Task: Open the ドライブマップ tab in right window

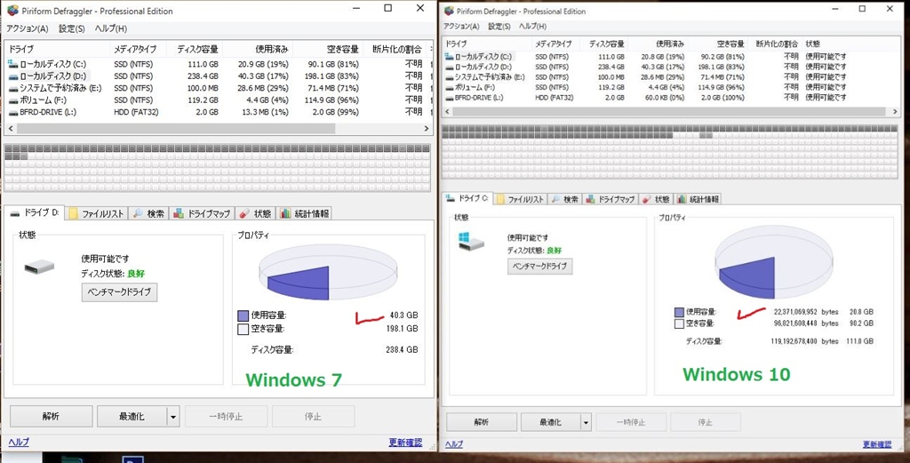Action: click(611, 199)
